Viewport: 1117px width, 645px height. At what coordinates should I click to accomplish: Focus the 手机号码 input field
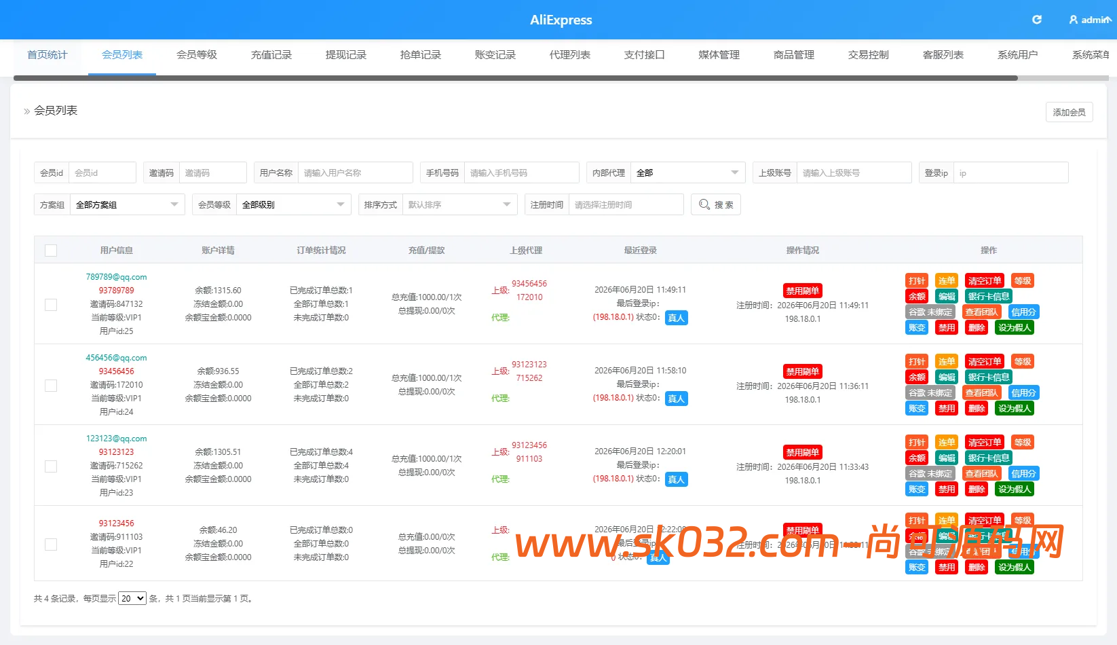(x=521, y=172)
